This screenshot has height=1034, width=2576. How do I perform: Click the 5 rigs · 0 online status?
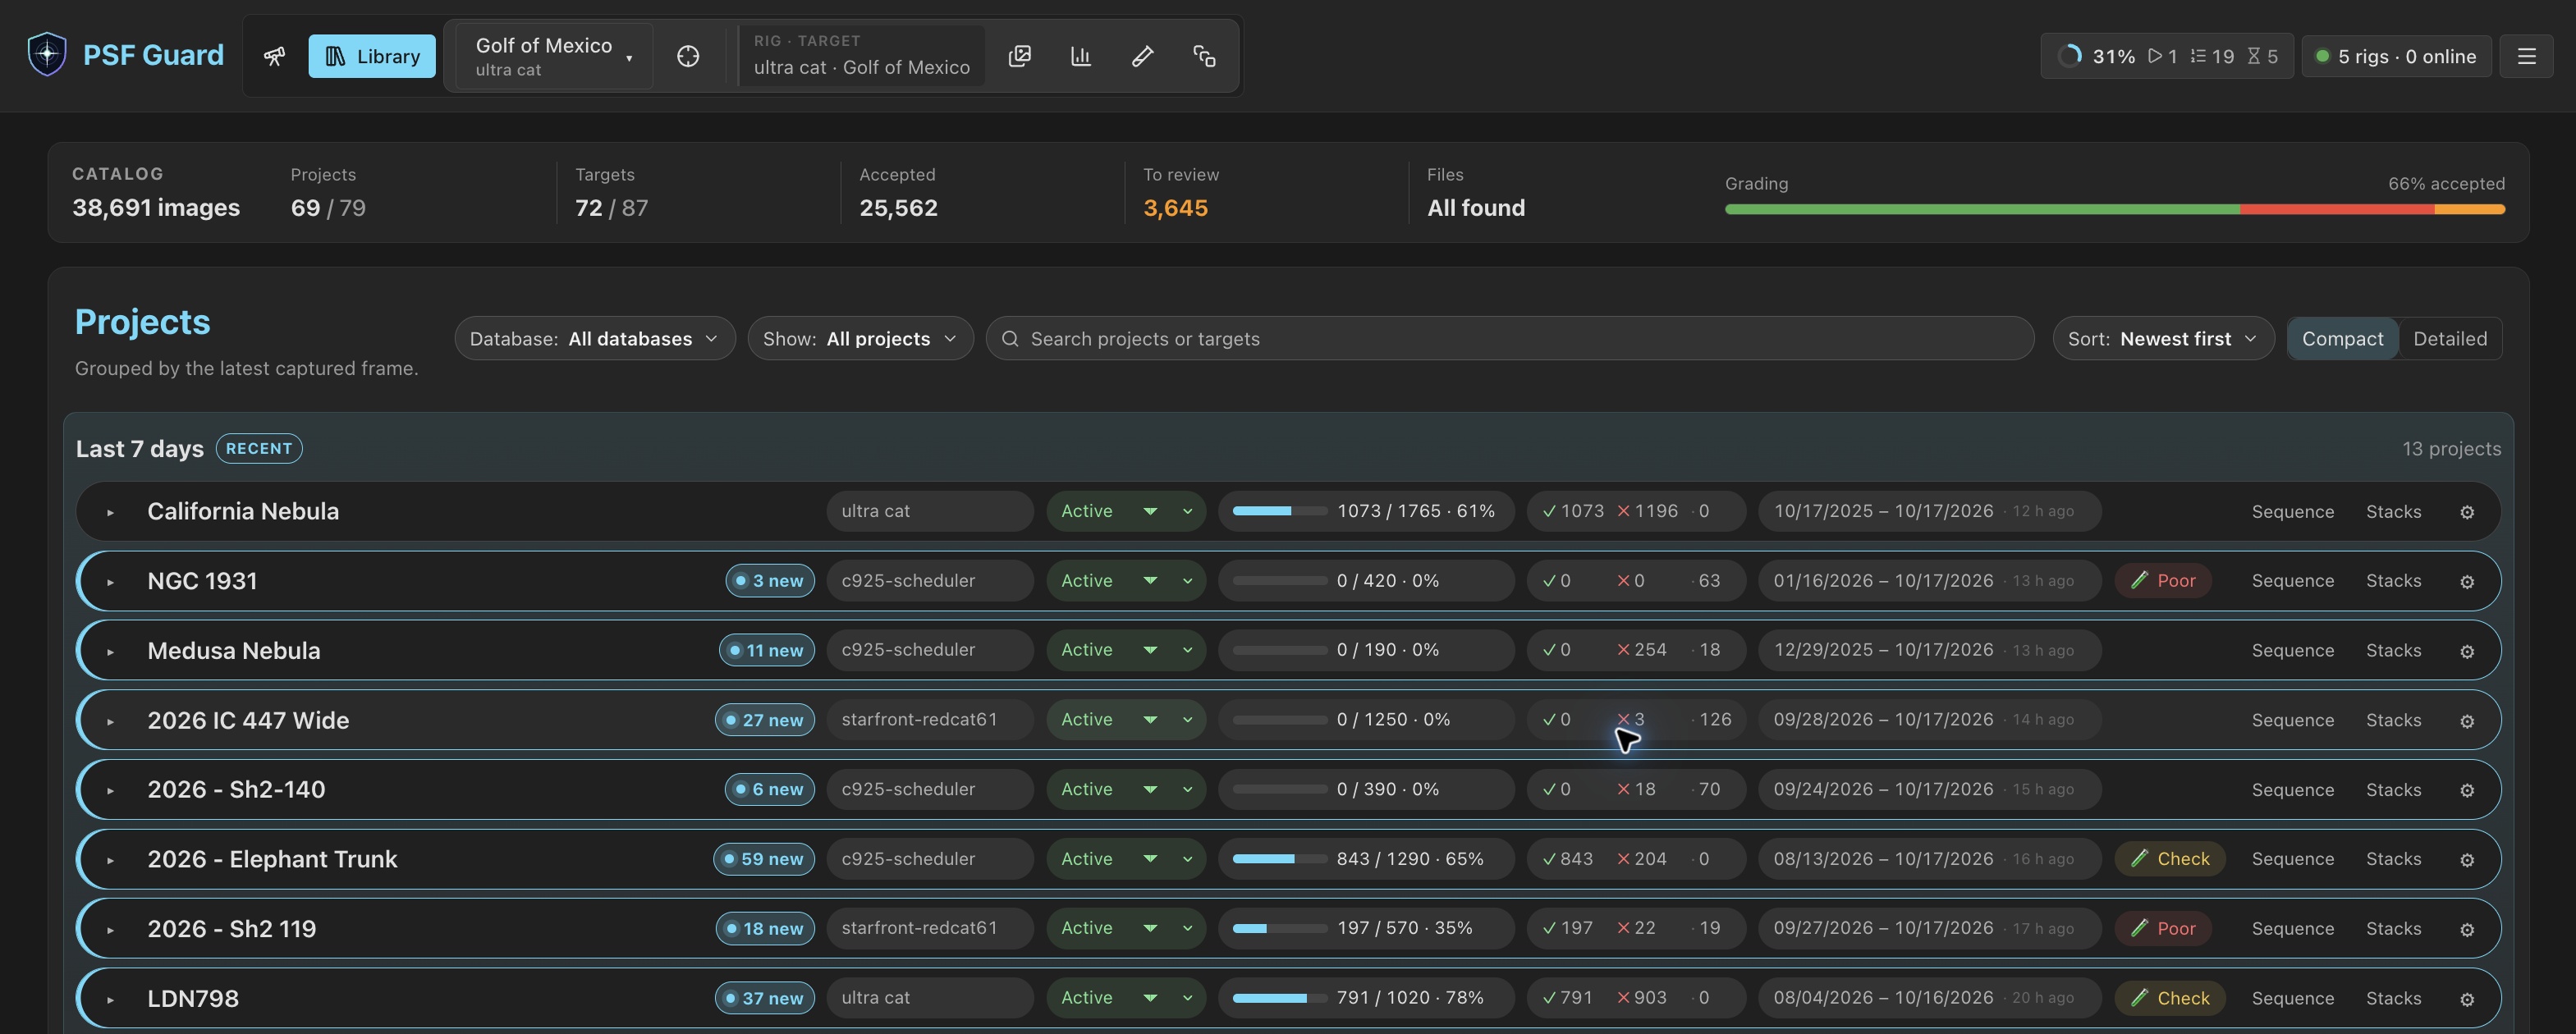coord(2396,56)
